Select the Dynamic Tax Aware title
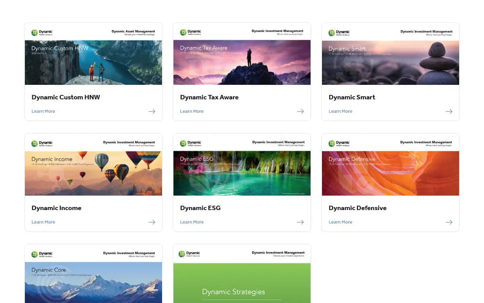The width and height of the screenshot is (484, 303). [x=209, y=97]
